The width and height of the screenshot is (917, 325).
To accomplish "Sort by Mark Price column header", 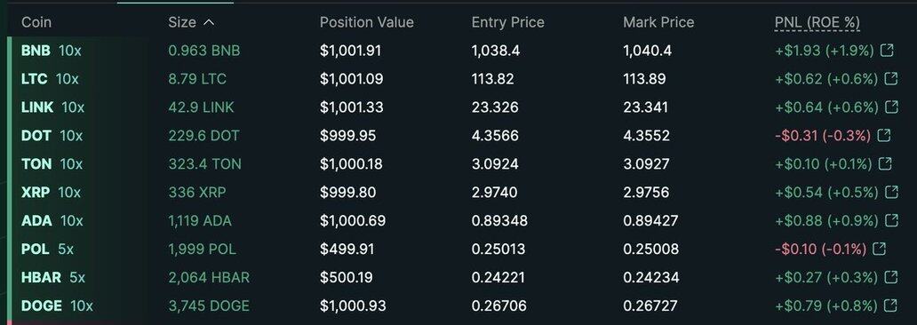I will pyautogui.click(x=658, y=22).
